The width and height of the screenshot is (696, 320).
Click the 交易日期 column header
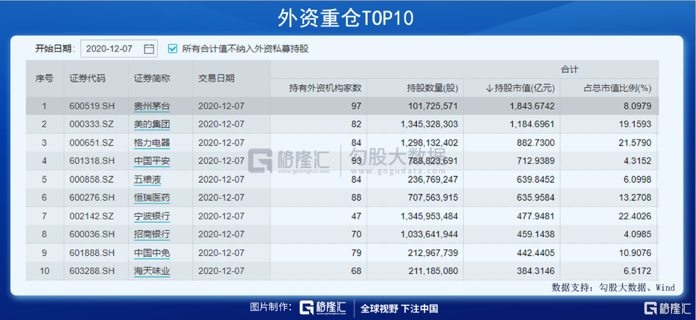(216, 79)
